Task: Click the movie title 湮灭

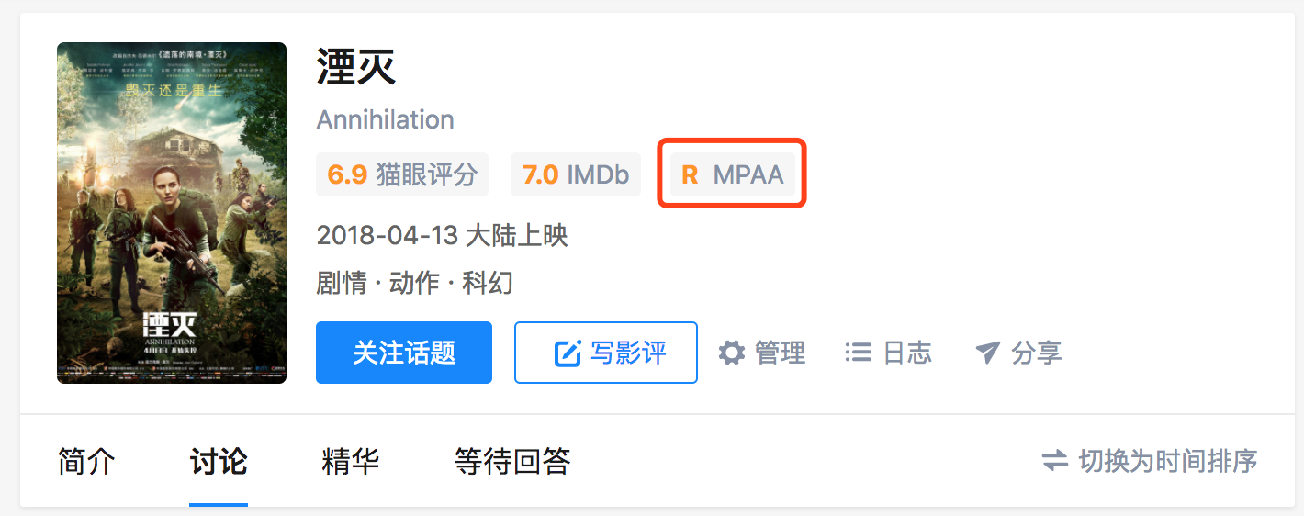Action: coord(356,67)
